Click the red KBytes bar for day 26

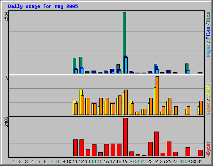tap(169, 149)
